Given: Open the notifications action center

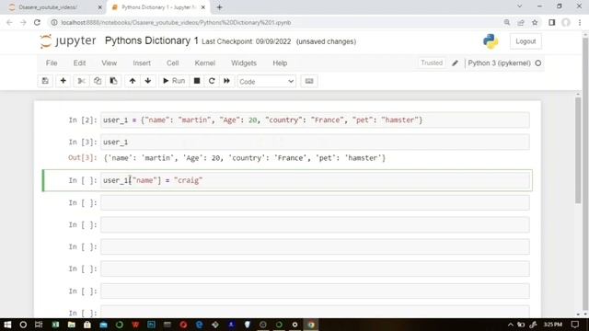Looking at the screenshot, I should 574,325.
